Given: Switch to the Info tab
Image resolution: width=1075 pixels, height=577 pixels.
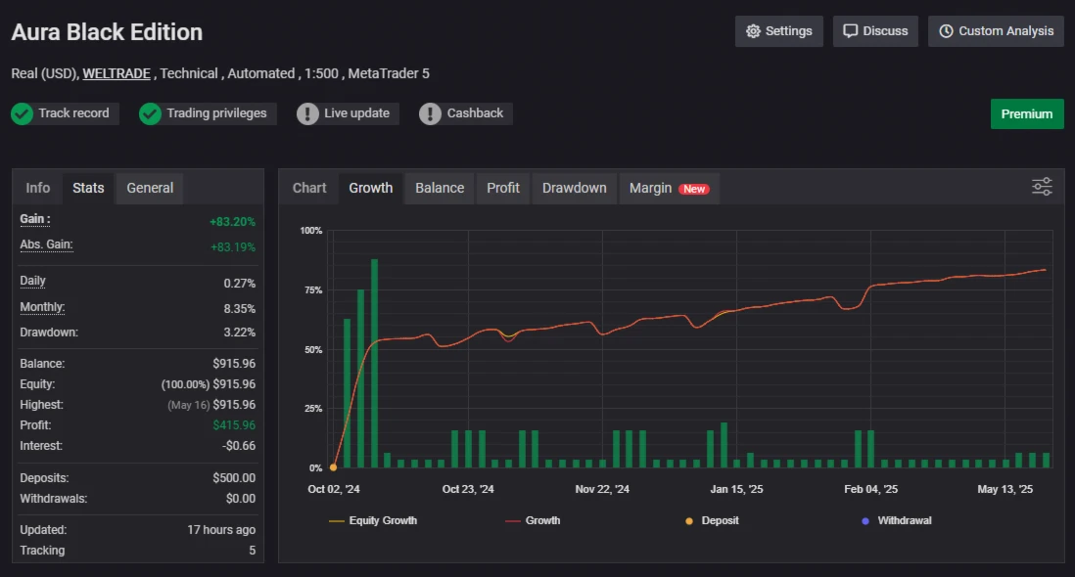Looking at the screenshot, I should (38, 188).
